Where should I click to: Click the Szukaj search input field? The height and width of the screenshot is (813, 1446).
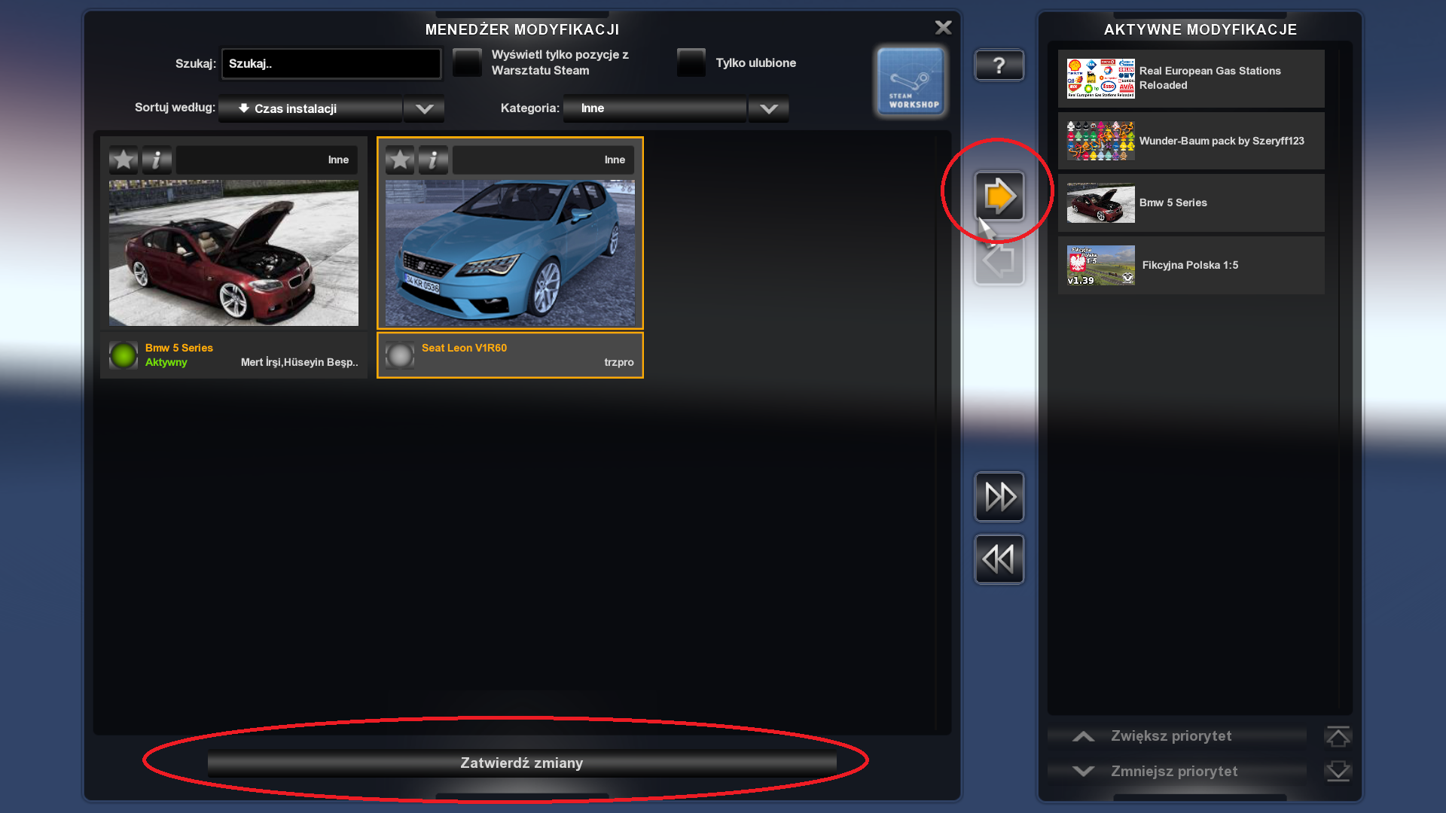pyautogui.click(x=331, y=64)
